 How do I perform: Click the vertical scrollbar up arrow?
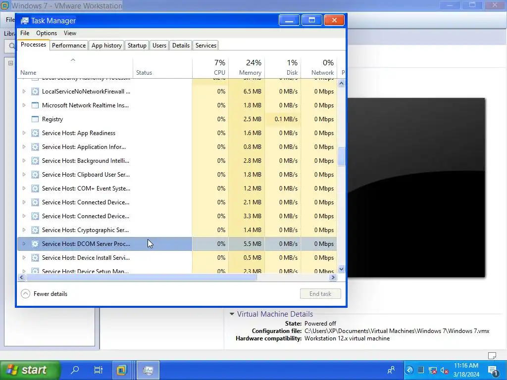[342, 83]
